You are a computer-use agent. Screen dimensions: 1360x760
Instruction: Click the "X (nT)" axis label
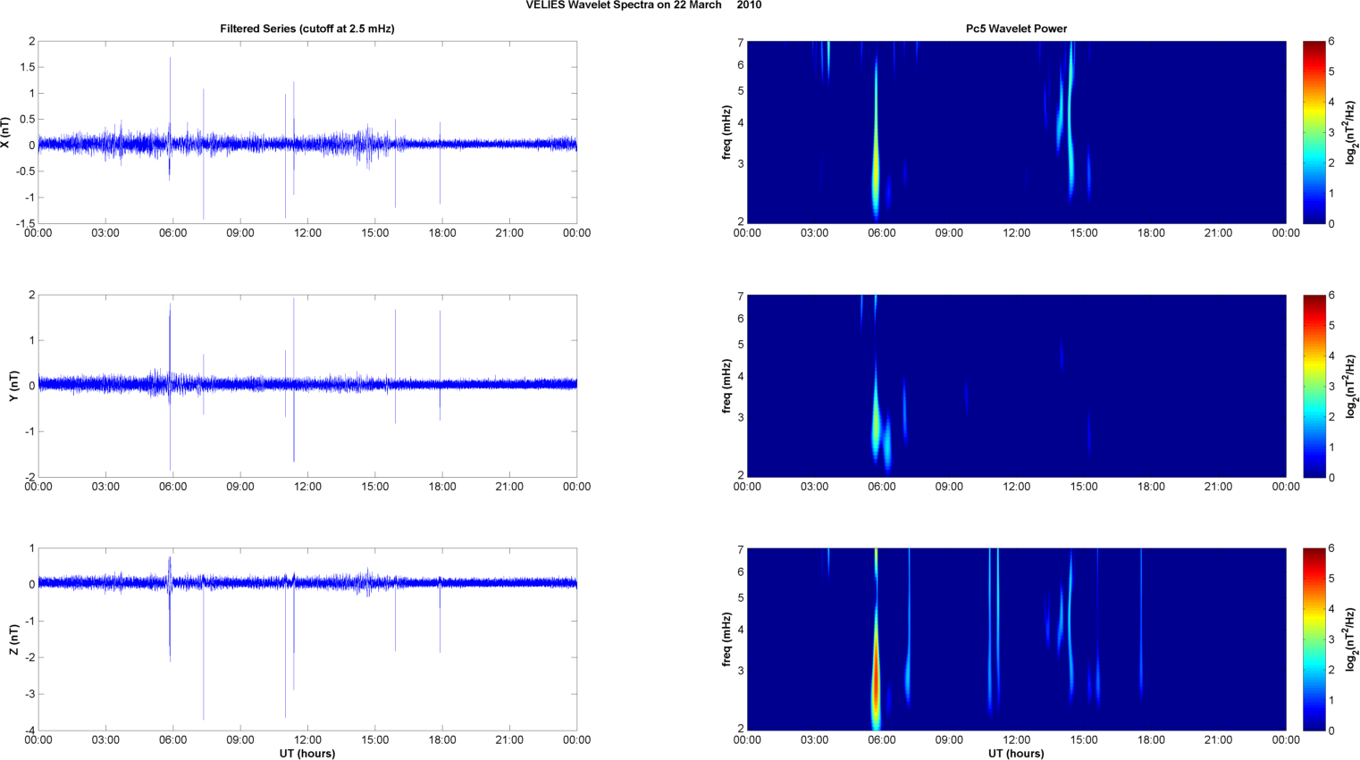click(6, 132)
